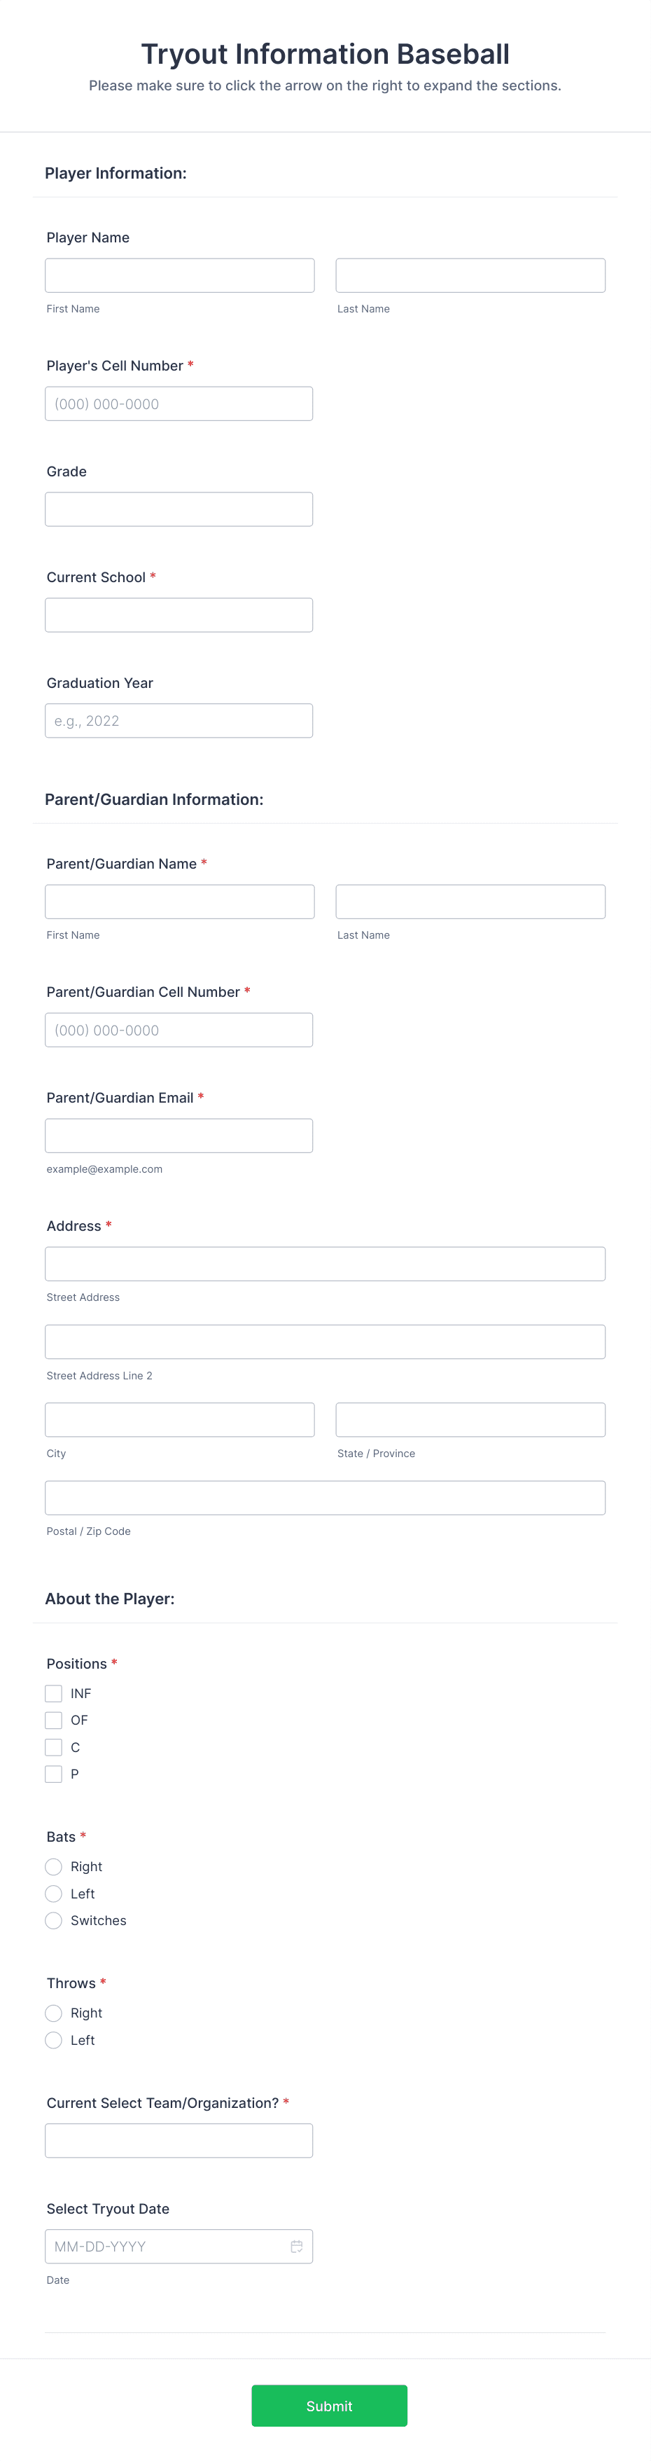The height and width of the screenshot is (2461, 651).
Task: Check the P position checkbox
Action: pyautogui.click(x=53, y=1773)
